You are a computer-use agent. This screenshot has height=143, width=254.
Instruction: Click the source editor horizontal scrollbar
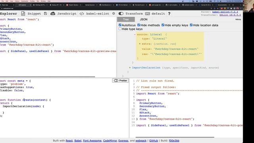click(48, 77)
